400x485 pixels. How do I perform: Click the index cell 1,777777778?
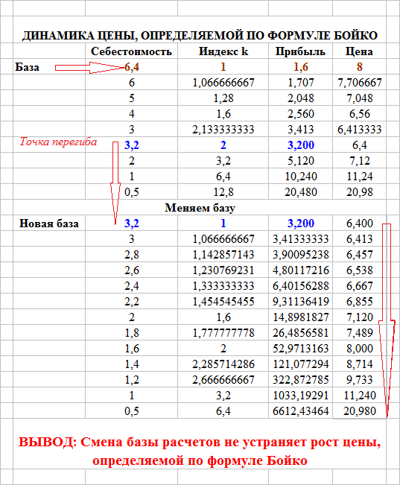223,332
